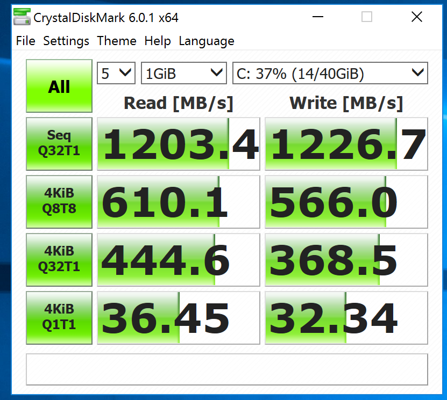Select the 4KiB Q1T1 read result 36.45
Image resolution: width=447 pixels, height=400 pixels.
point(179,318)
